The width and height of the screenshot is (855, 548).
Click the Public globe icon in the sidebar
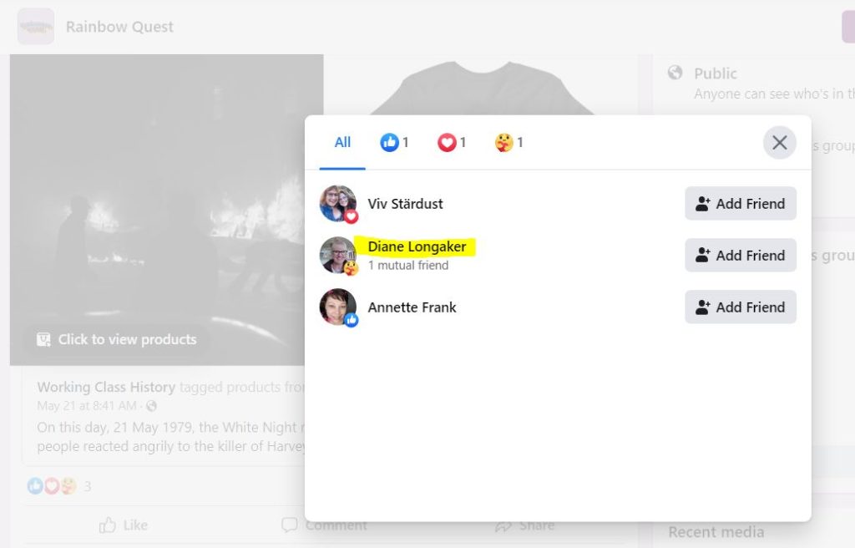(675, 73)
